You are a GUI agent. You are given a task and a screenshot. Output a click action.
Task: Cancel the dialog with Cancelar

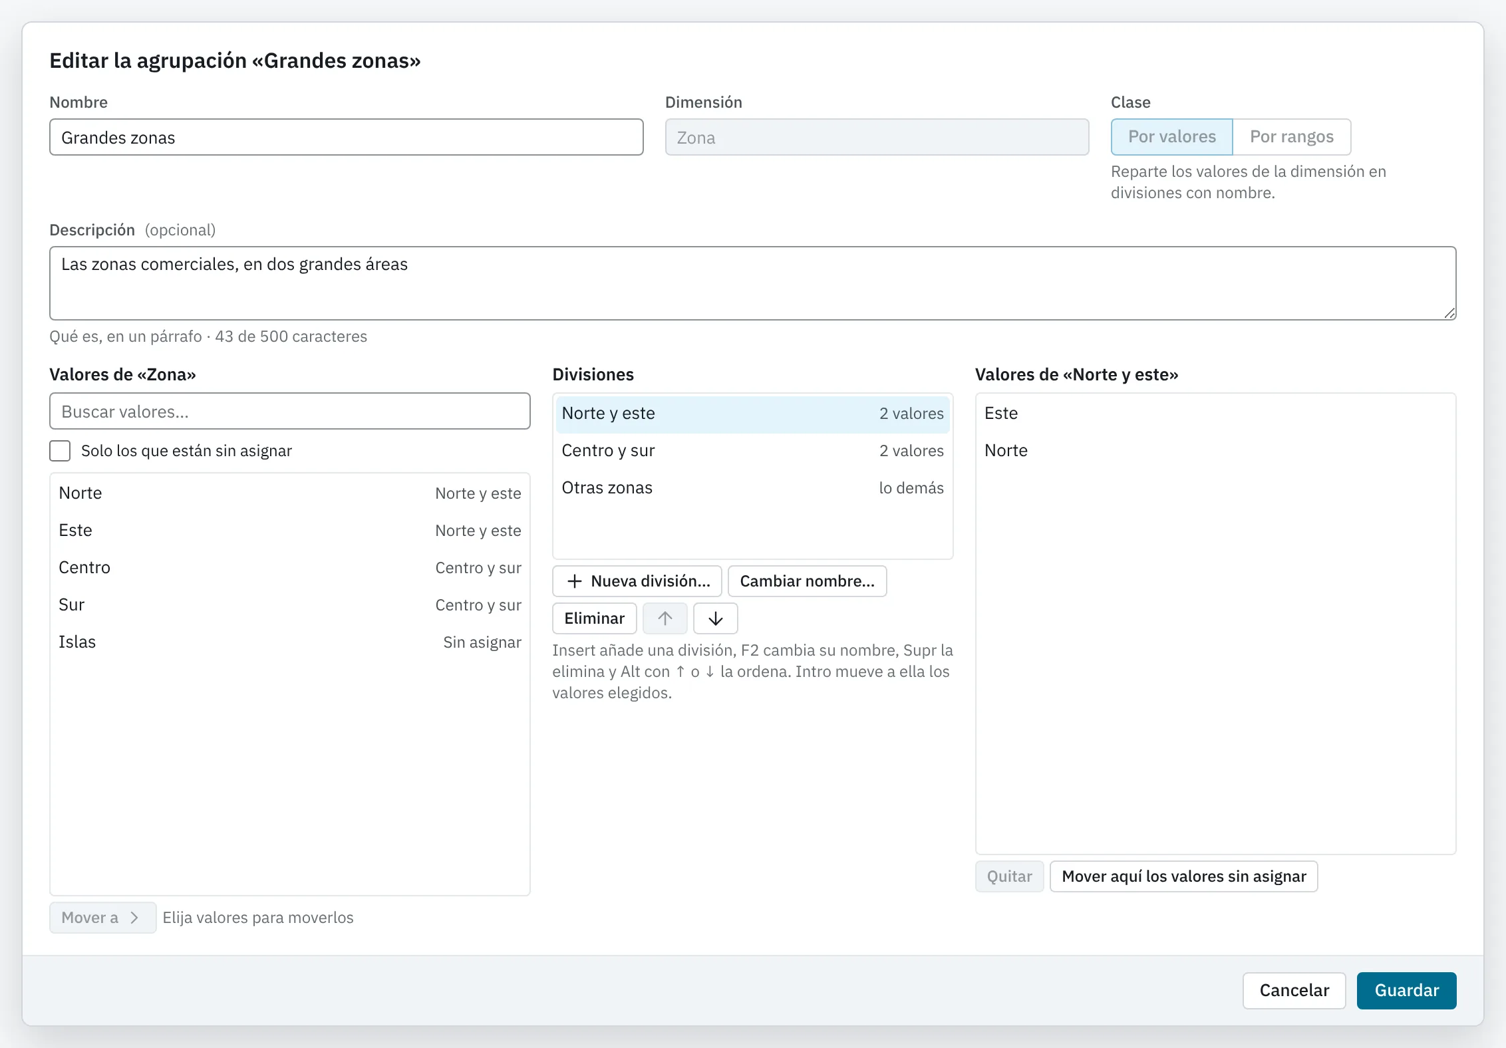pos(1294,990)
